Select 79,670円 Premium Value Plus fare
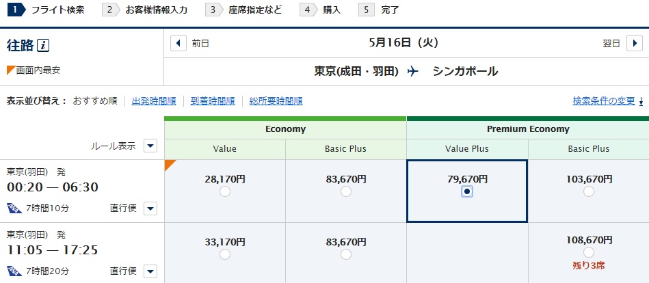649x283 pixels. 467,191
